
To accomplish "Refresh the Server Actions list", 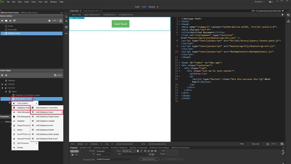I will pyautogui.click(x=61, y=21).
